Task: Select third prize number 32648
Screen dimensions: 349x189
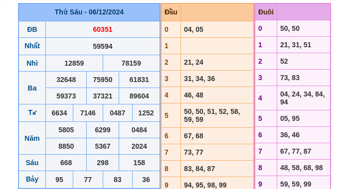Action: 66,80
